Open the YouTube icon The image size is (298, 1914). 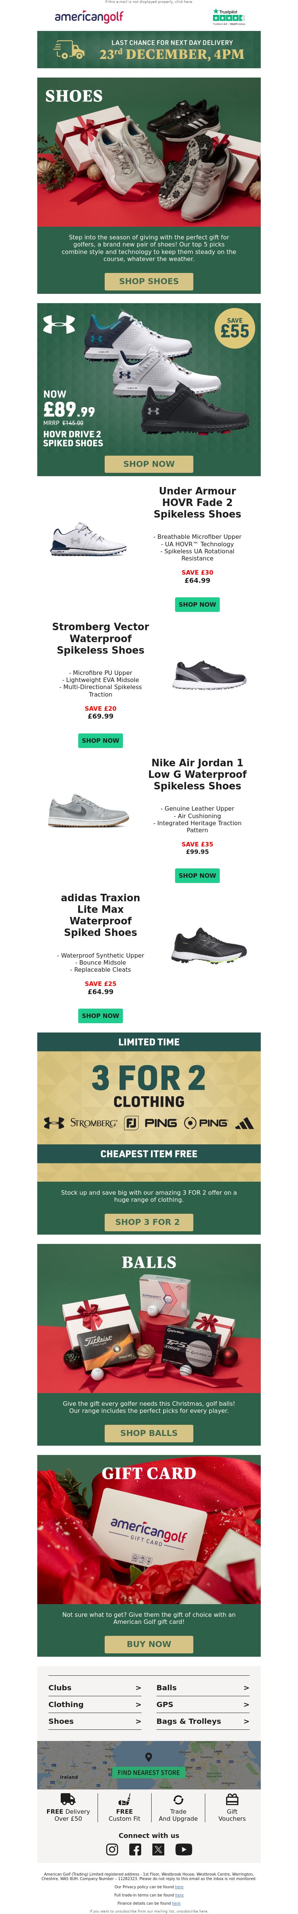(184, 1849)
